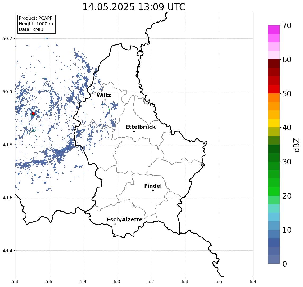Click the longitude tick label 5.8

(x=83, y=282)
